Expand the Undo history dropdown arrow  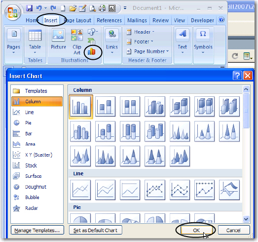pos(45,8)
